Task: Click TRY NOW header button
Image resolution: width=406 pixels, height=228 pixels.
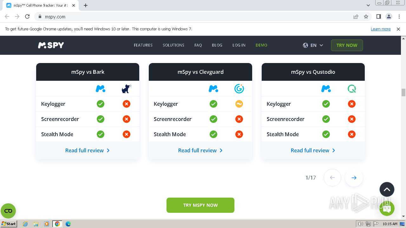Action: (x=347, y=45)
